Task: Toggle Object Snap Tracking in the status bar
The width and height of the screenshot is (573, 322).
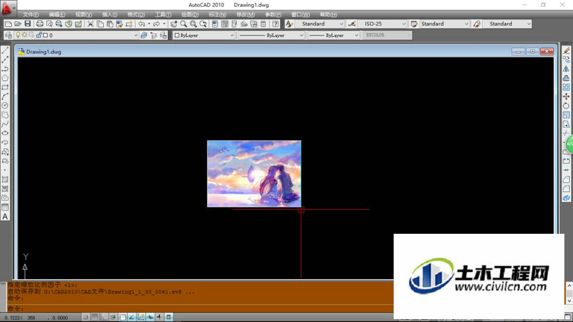Action: point(132,317)
